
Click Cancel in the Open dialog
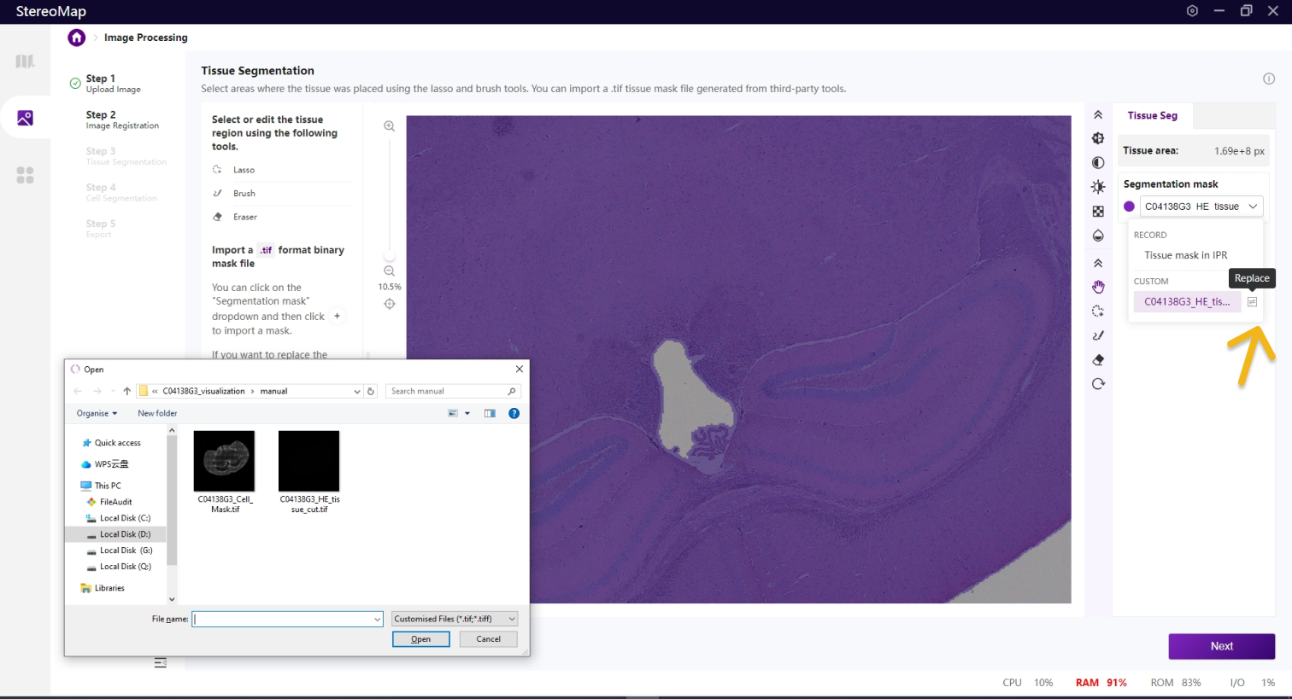(488, 639)
